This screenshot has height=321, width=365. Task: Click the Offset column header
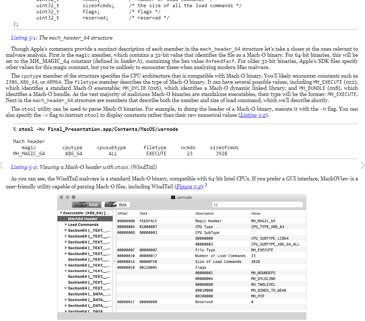click(123, 214)
